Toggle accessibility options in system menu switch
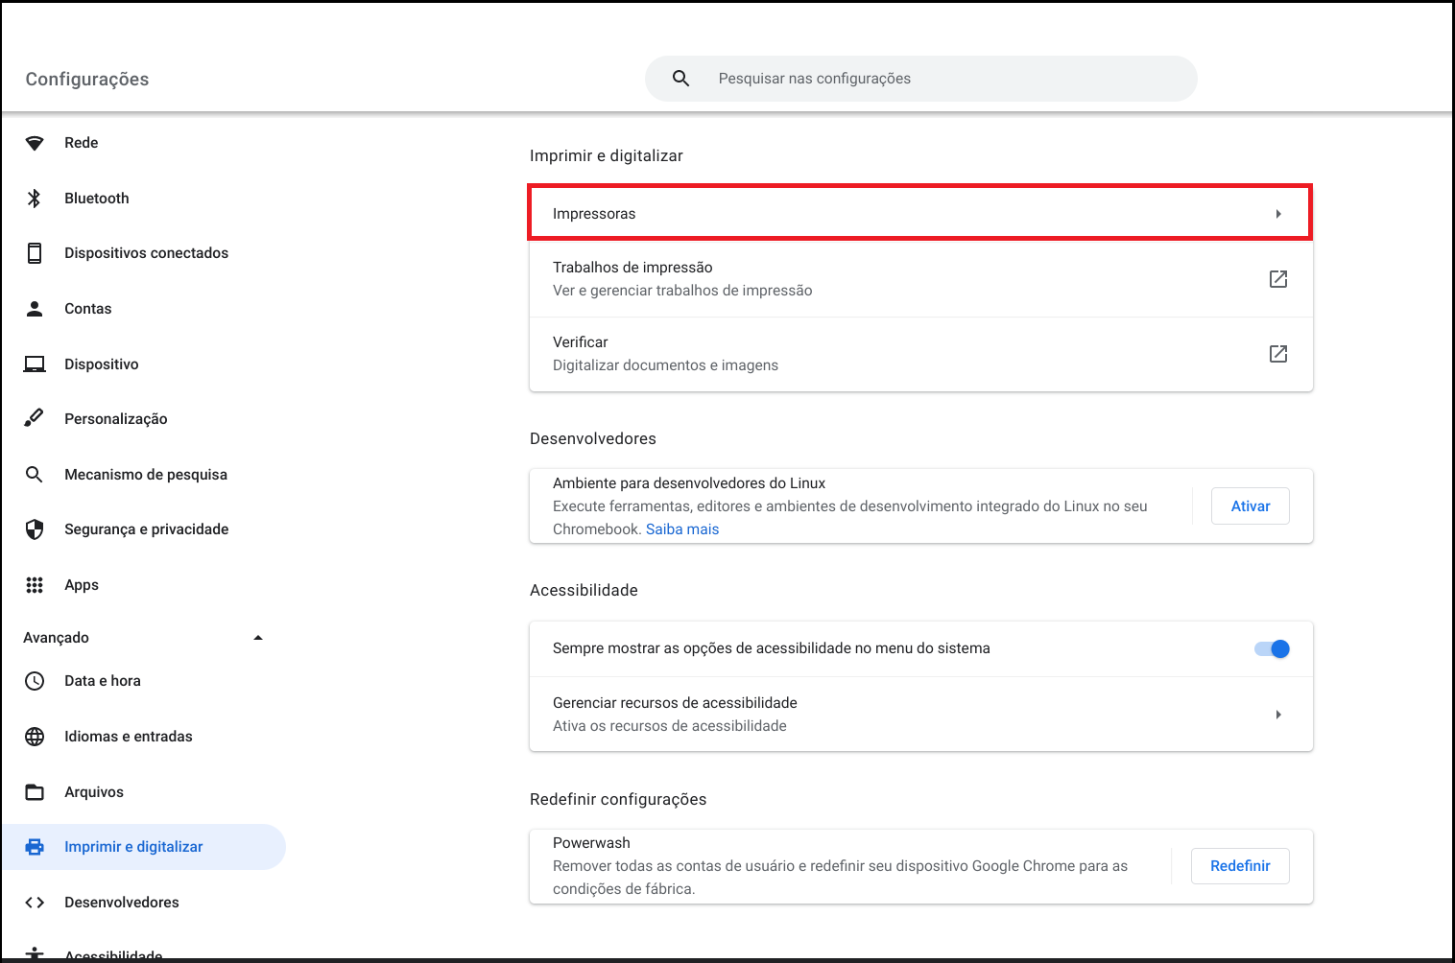Viewport: 1455px width, 963px height. [1272, 649]
